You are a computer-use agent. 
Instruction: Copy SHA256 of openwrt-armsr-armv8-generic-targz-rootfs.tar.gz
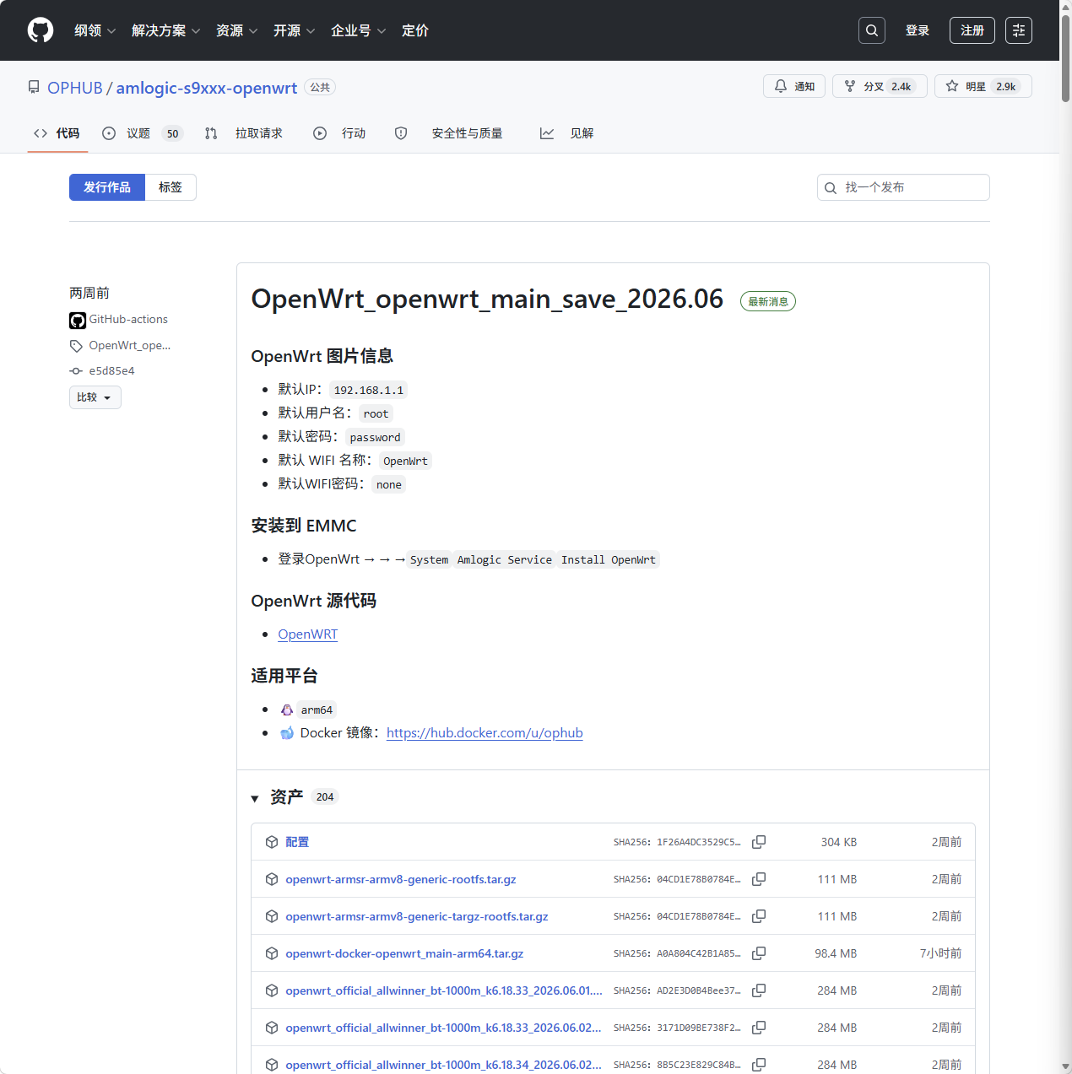759,916
